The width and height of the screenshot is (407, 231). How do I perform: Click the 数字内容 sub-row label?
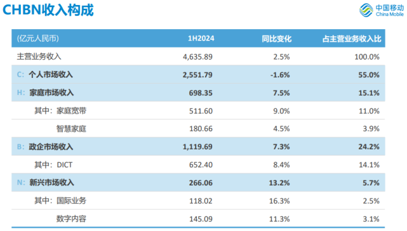pyautogui.click(x=72, y=218)
